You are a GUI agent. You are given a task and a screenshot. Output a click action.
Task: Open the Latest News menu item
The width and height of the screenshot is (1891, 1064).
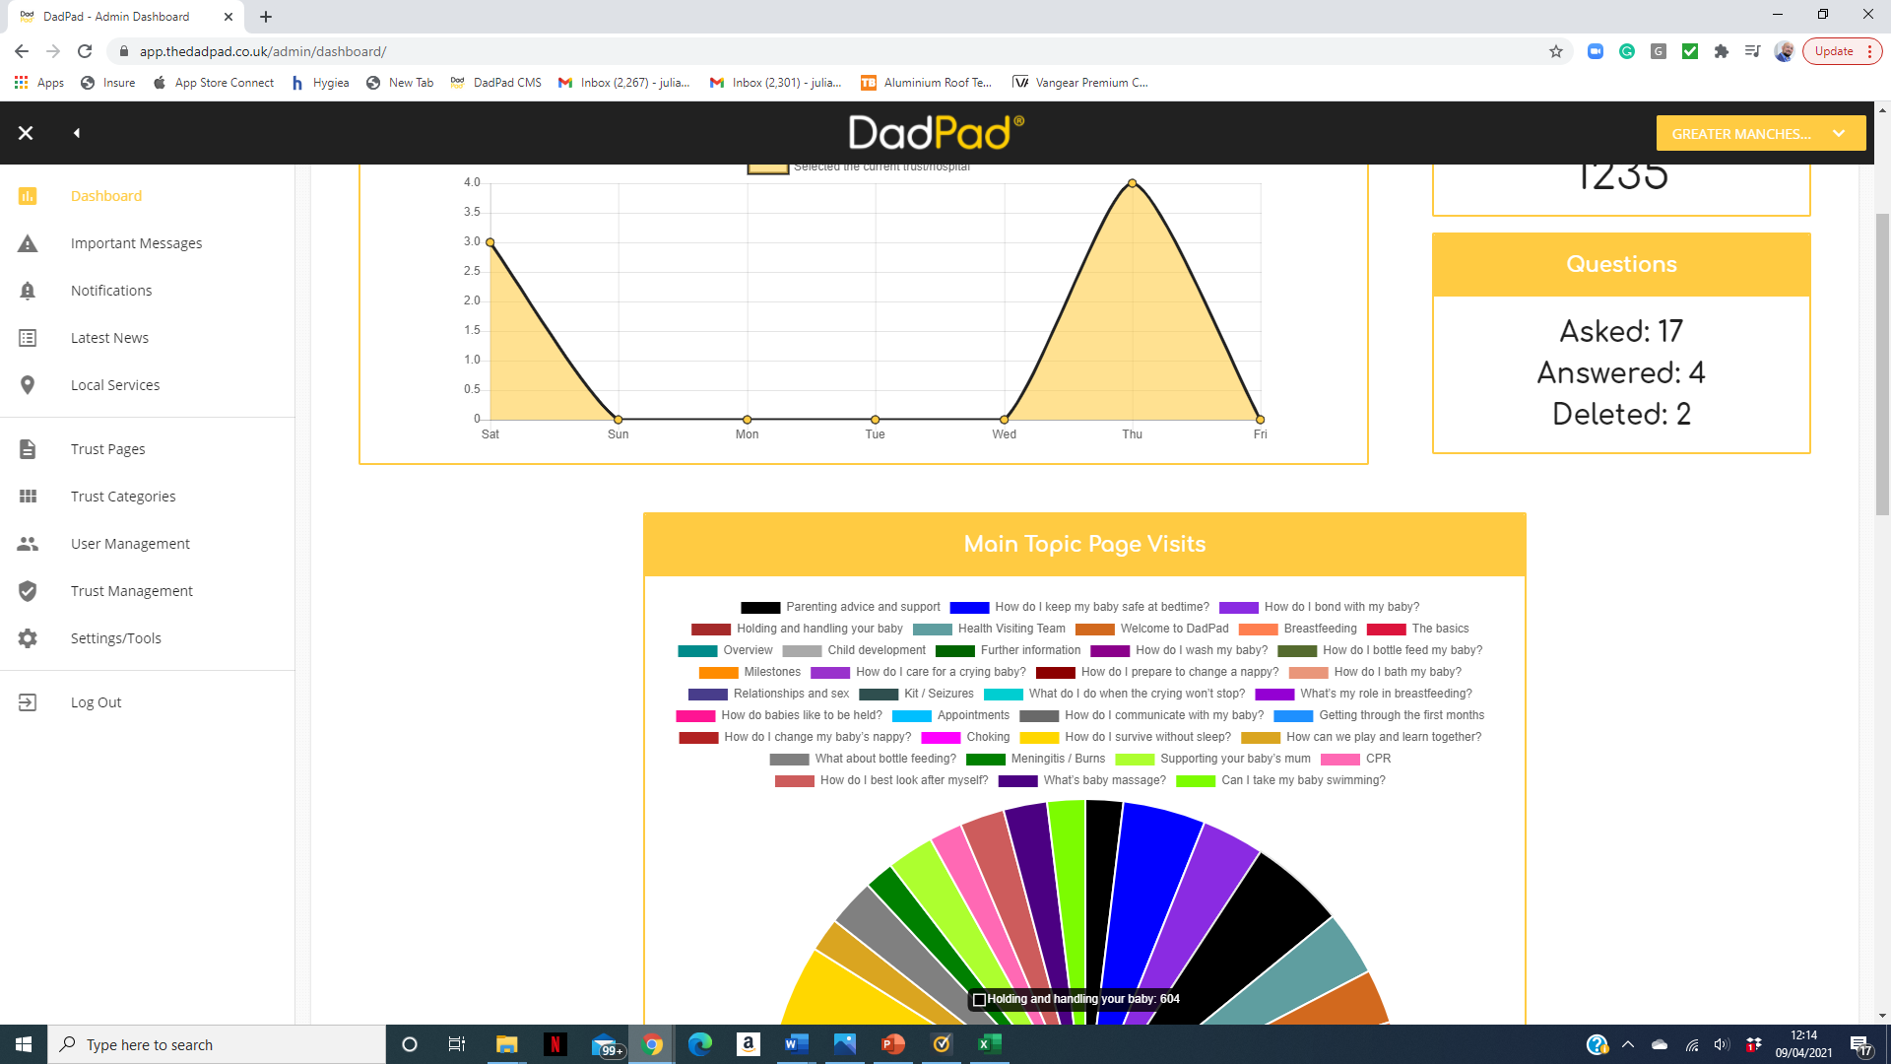(x=109, y=338)
